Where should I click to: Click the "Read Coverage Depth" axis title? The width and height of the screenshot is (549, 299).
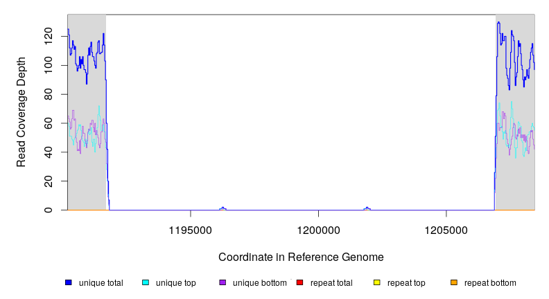coord(21,112)
